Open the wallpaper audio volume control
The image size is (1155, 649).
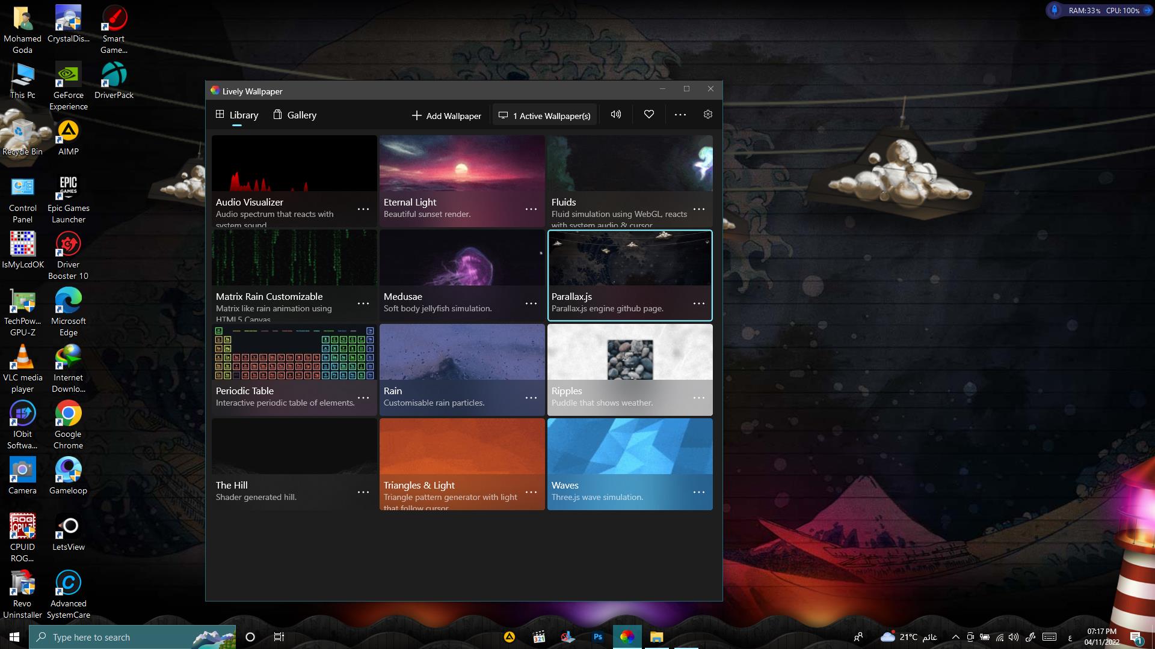[x=616, y=115]
